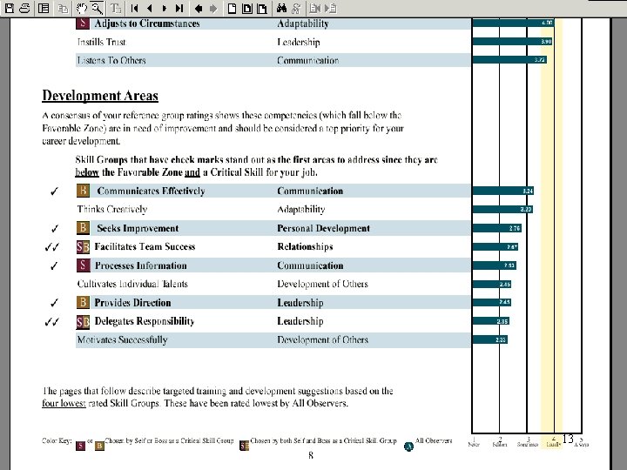Screen dimensions: 627x470
Task: Click the S badge beside Adjusts to Circumstances
Action: pos(83,23)
